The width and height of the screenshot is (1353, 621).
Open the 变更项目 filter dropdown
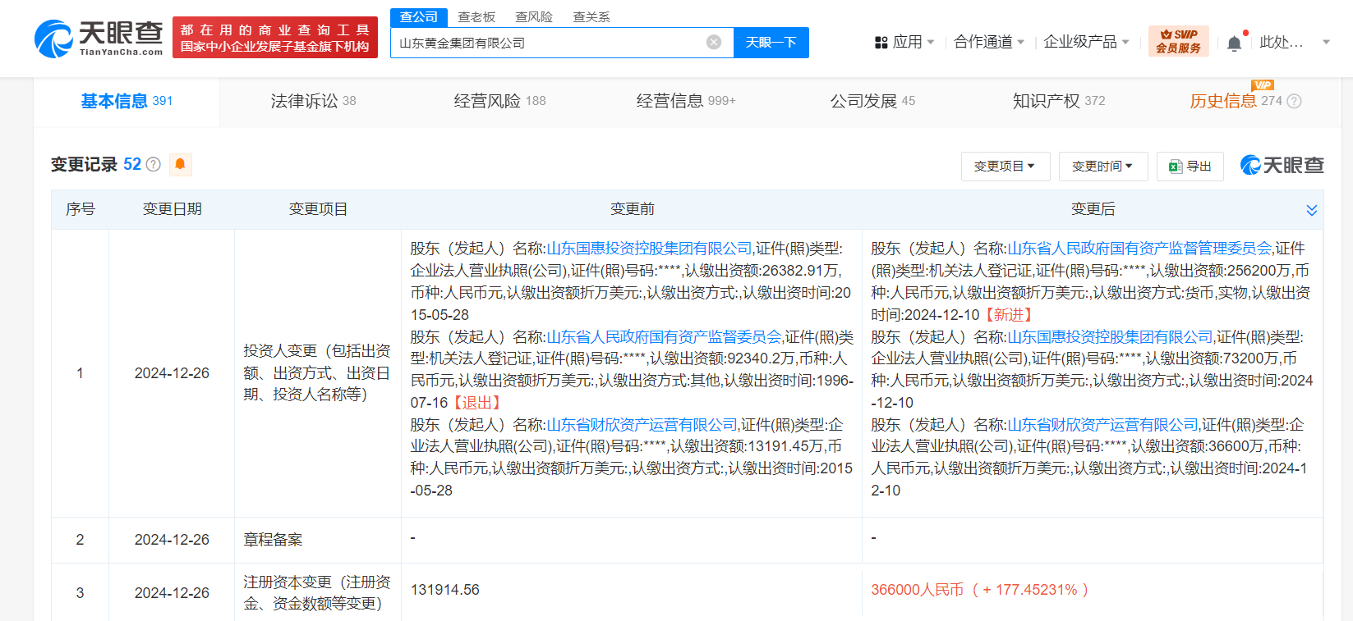(x=1004, y=167)
